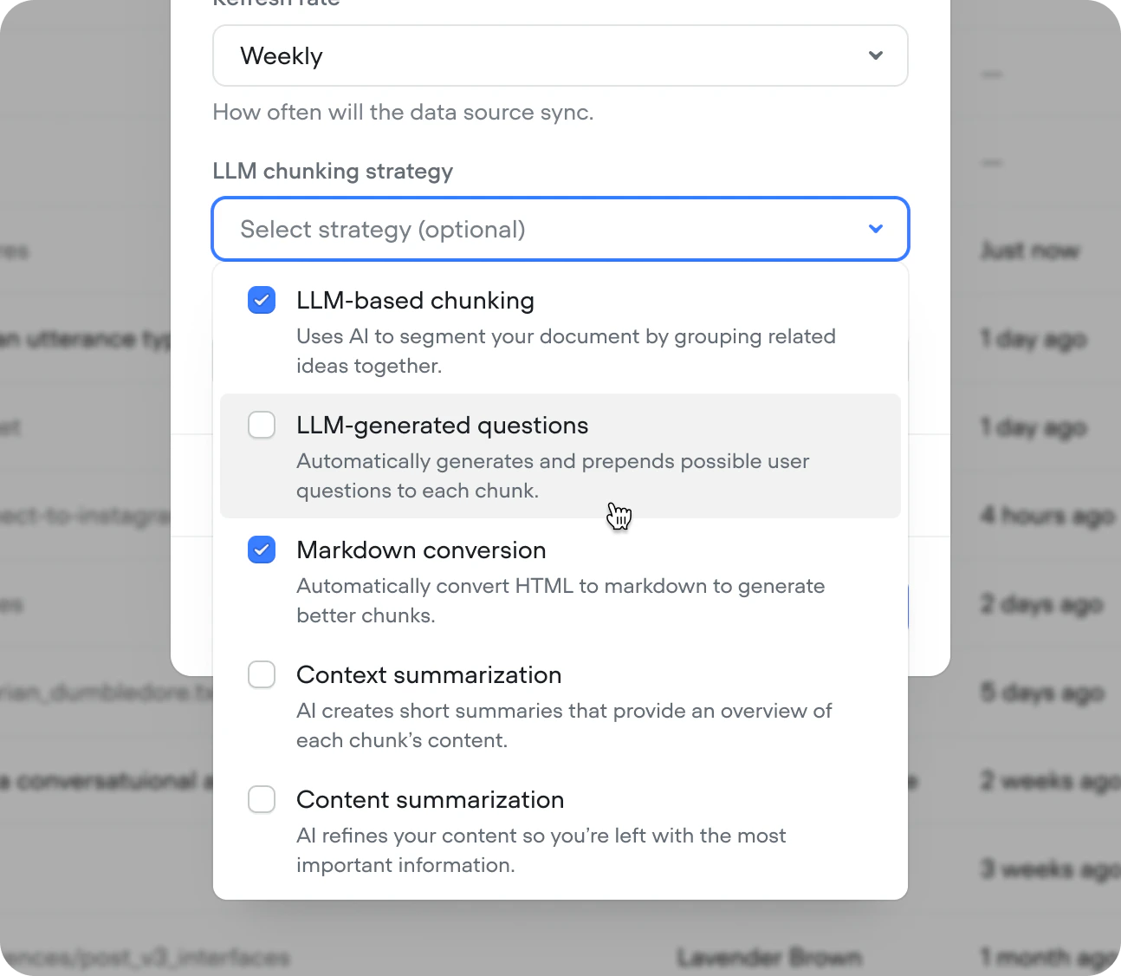Uncheck the LLM-based chunking checkbox
1121x976 pixels.
[x=262, y=300]
